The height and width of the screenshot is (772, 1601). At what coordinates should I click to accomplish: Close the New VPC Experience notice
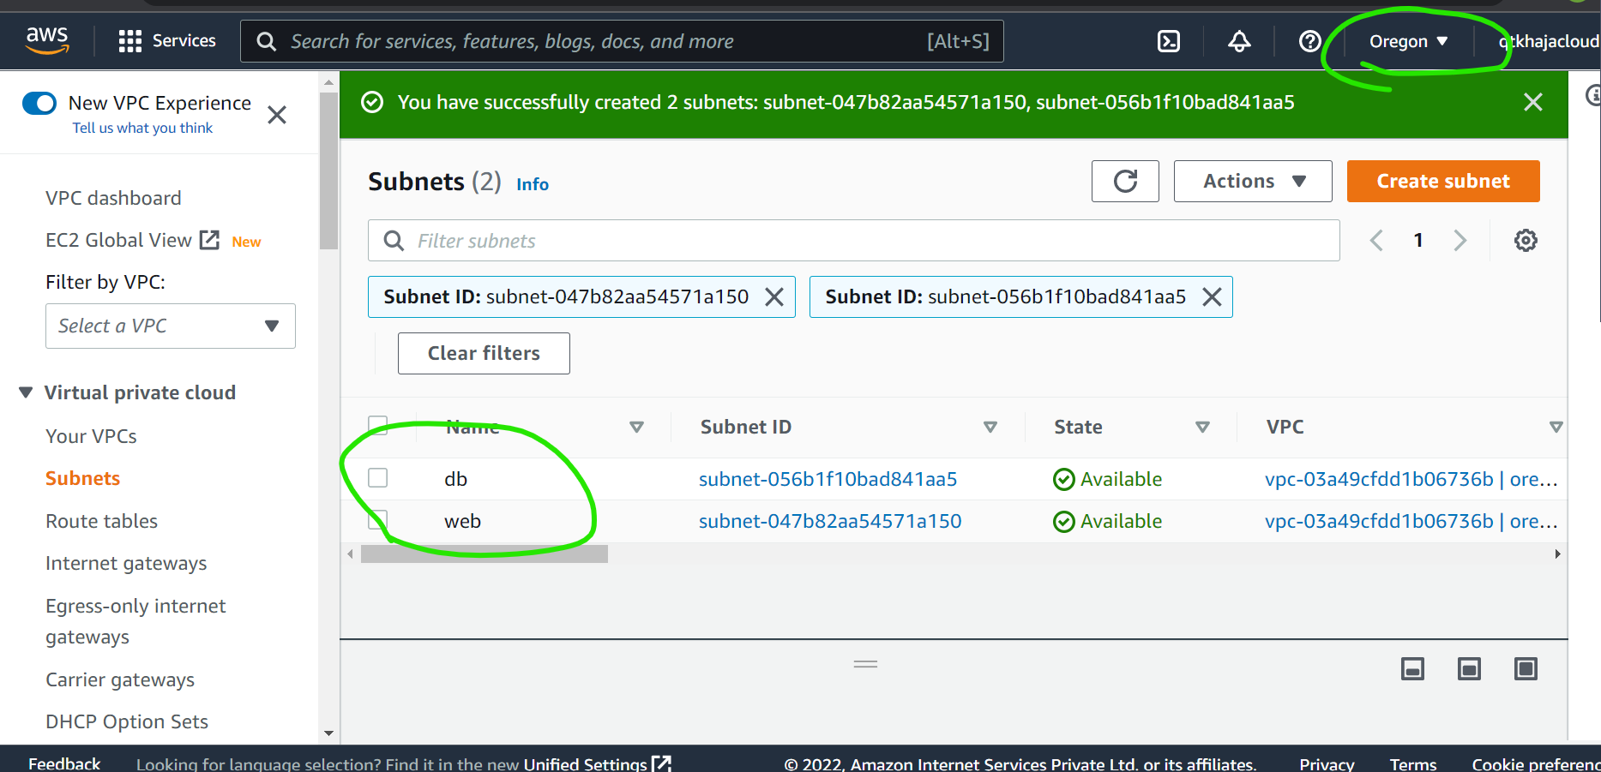tap(277, 115)
